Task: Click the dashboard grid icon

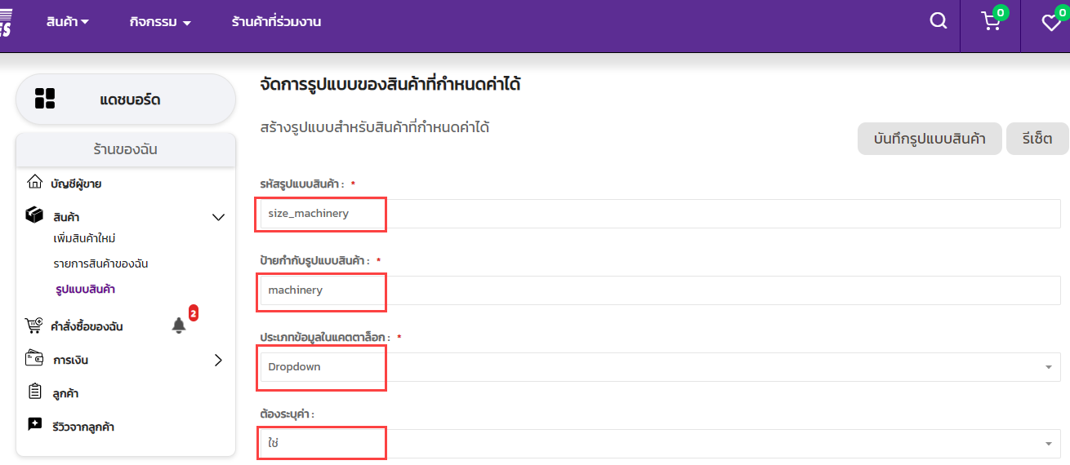Action: (45, 100)
